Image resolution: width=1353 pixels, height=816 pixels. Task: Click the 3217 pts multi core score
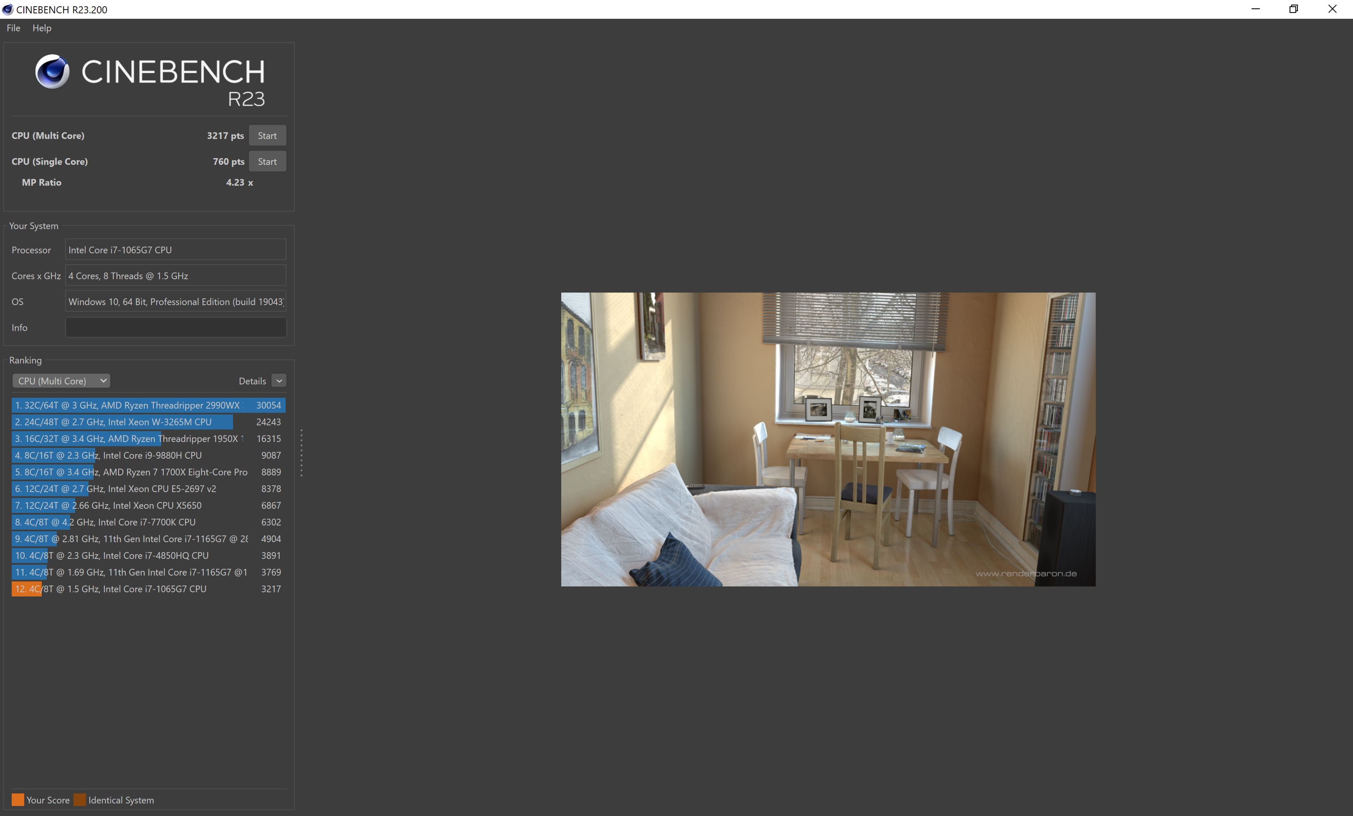(225, 136)
